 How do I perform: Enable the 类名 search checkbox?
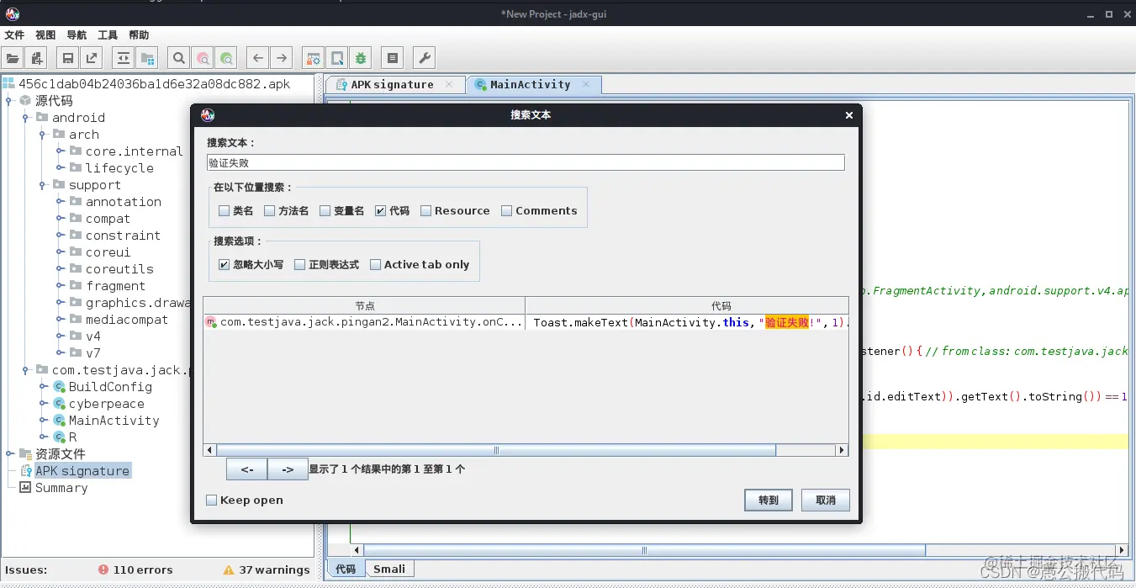pos(224,211)
